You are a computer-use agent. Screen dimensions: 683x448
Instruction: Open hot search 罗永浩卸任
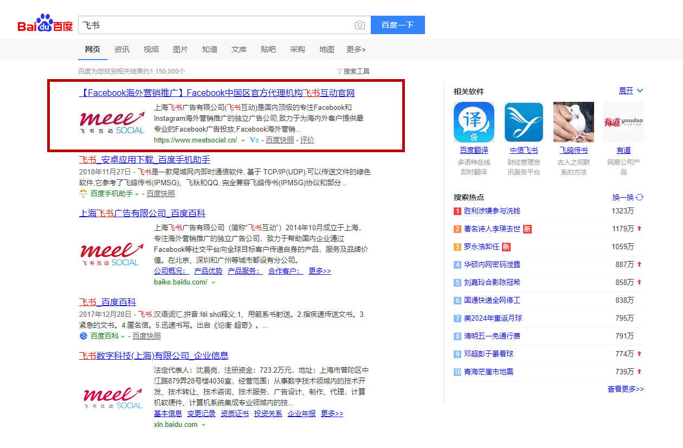[x=482, y=246]
